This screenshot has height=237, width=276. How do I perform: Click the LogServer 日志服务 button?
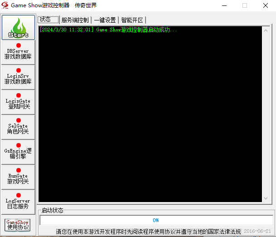point(18,202)
